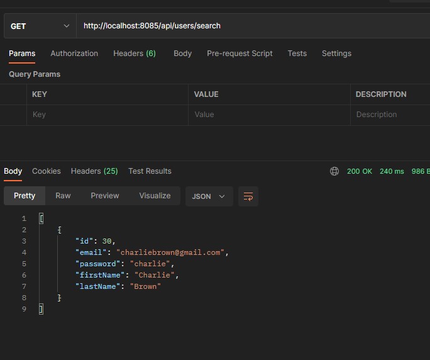Click the query param Key field
This screenshot has width=430, height=360.
tap(107, 115)
